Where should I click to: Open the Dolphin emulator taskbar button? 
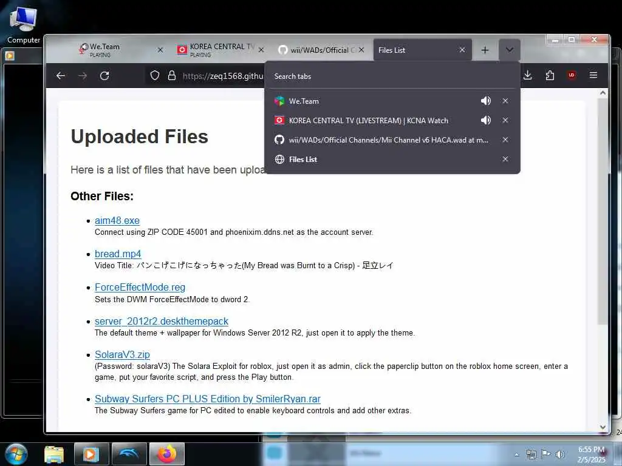coord(129,454)
